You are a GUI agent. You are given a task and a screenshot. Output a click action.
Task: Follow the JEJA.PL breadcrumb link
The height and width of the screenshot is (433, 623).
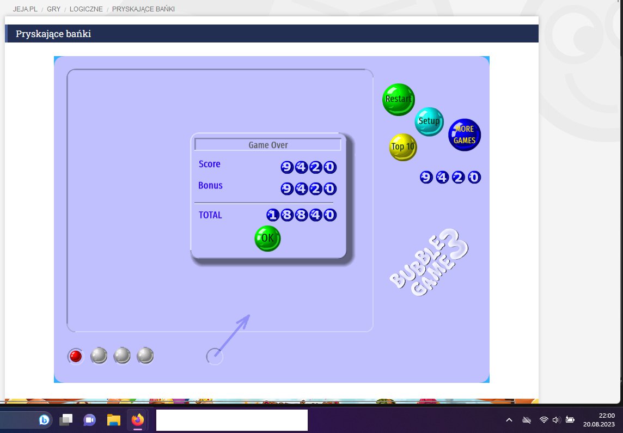(25, 9)
